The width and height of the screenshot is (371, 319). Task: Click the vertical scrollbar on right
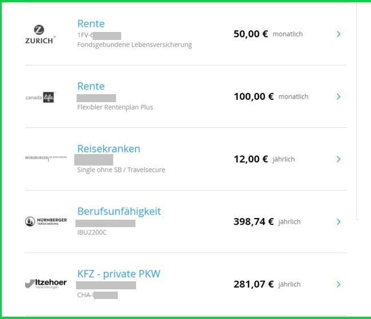click(357, 111)
